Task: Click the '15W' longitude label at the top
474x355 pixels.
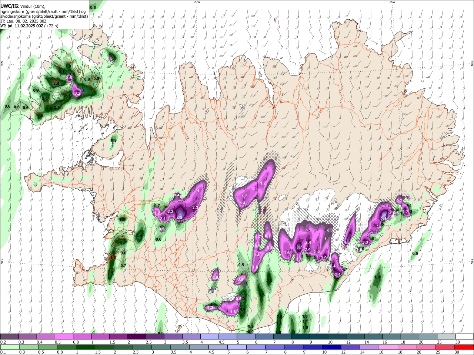Action: coord(392,2)
